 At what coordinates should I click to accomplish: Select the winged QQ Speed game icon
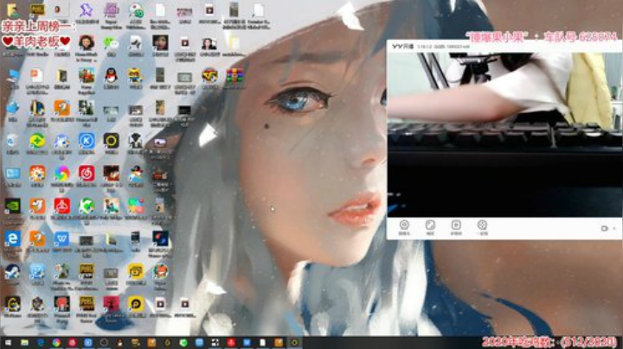[209, 75]
